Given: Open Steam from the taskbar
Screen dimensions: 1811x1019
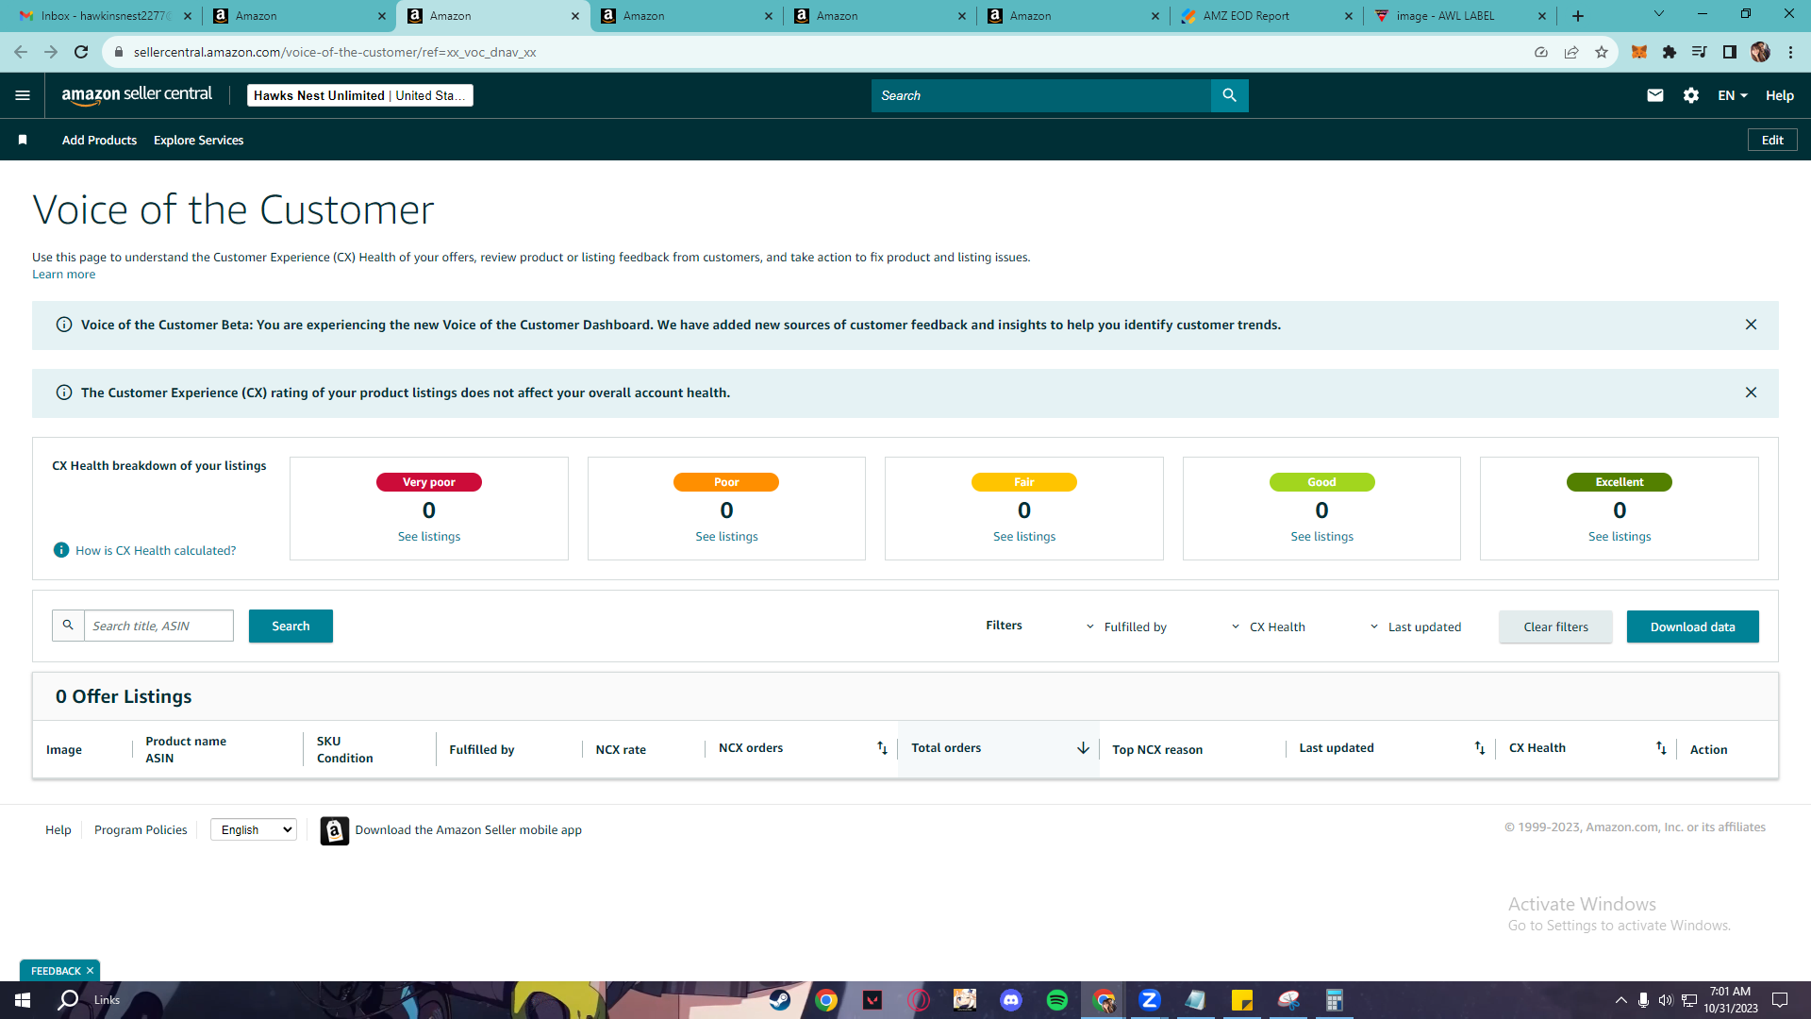Looking at the screenshot, I should click(780, 1000).
